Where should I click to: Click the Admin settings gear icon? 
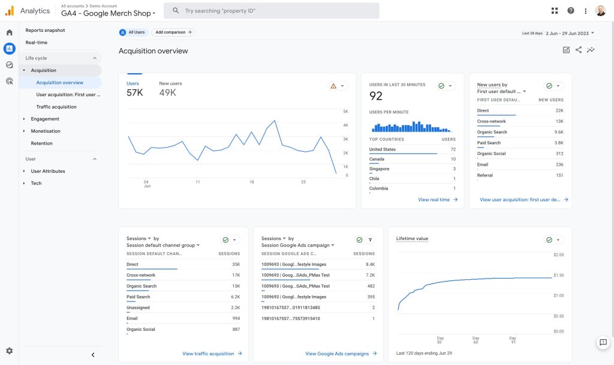pos(10,351)
